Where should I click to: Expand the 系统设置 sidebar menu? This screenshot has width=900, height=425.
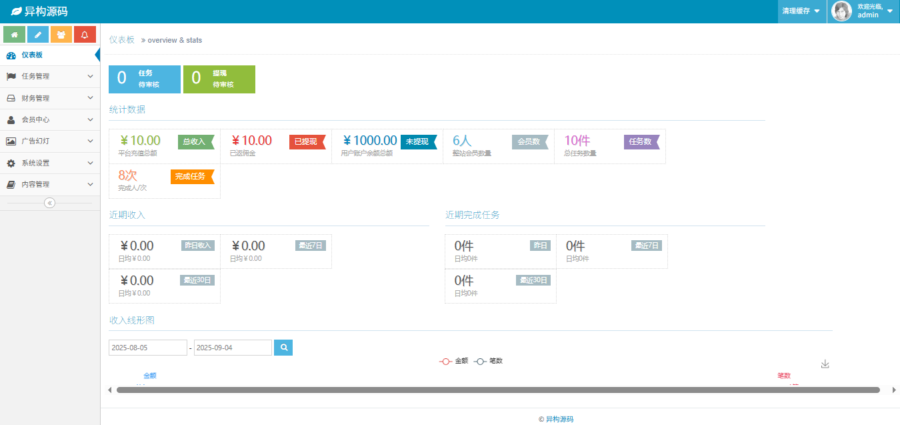click(50, 163)
